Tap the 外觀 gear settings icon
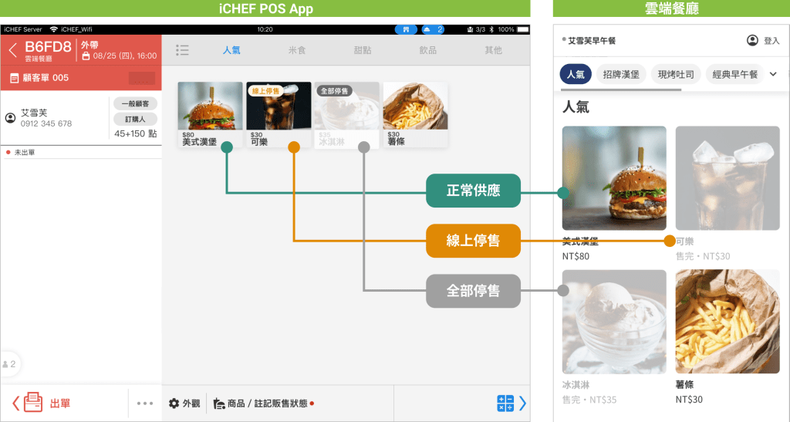 coord(174,403)
